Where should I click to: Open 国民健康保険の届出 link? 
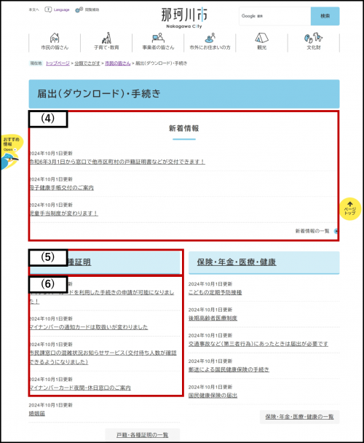[213, 396]
